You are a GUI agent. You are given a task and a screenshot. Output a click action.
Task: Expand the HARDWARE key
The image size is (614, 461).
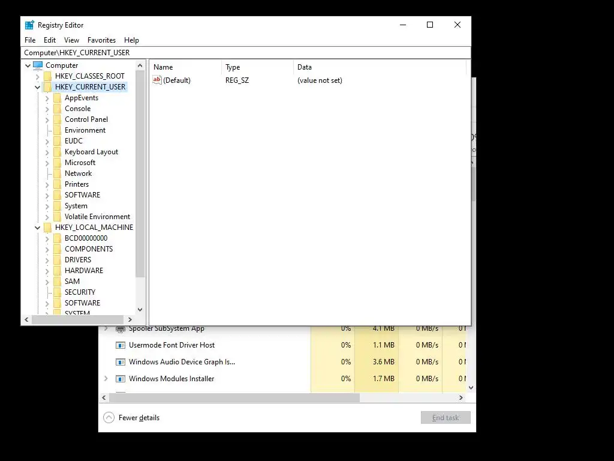[x=47, y=271]
